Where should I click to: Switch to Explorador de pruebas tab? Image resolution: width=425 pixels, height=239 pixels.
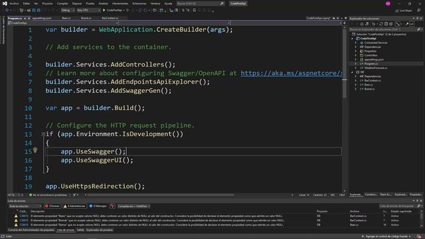(100, 230)
